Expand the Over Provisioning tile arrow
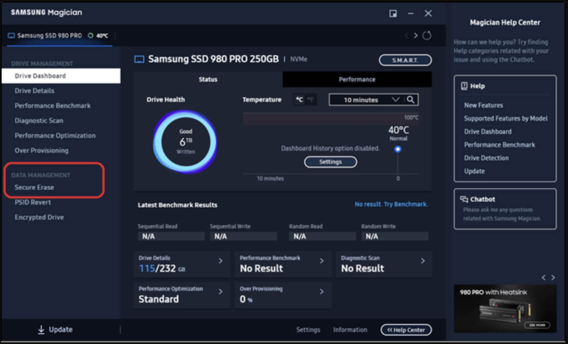The image size is (568, 344). pyautogui.click(x=322, y=292)
